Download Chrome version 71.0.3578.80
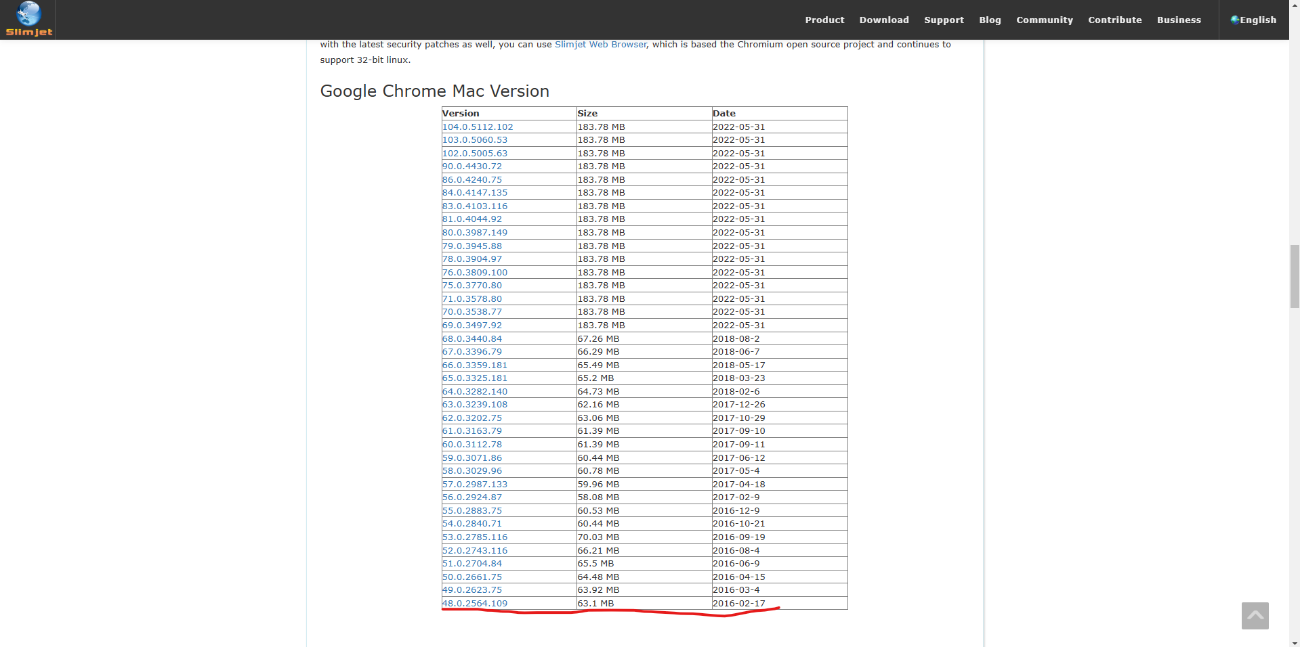This screenshot has height=647, width=1300. point(472,299)
